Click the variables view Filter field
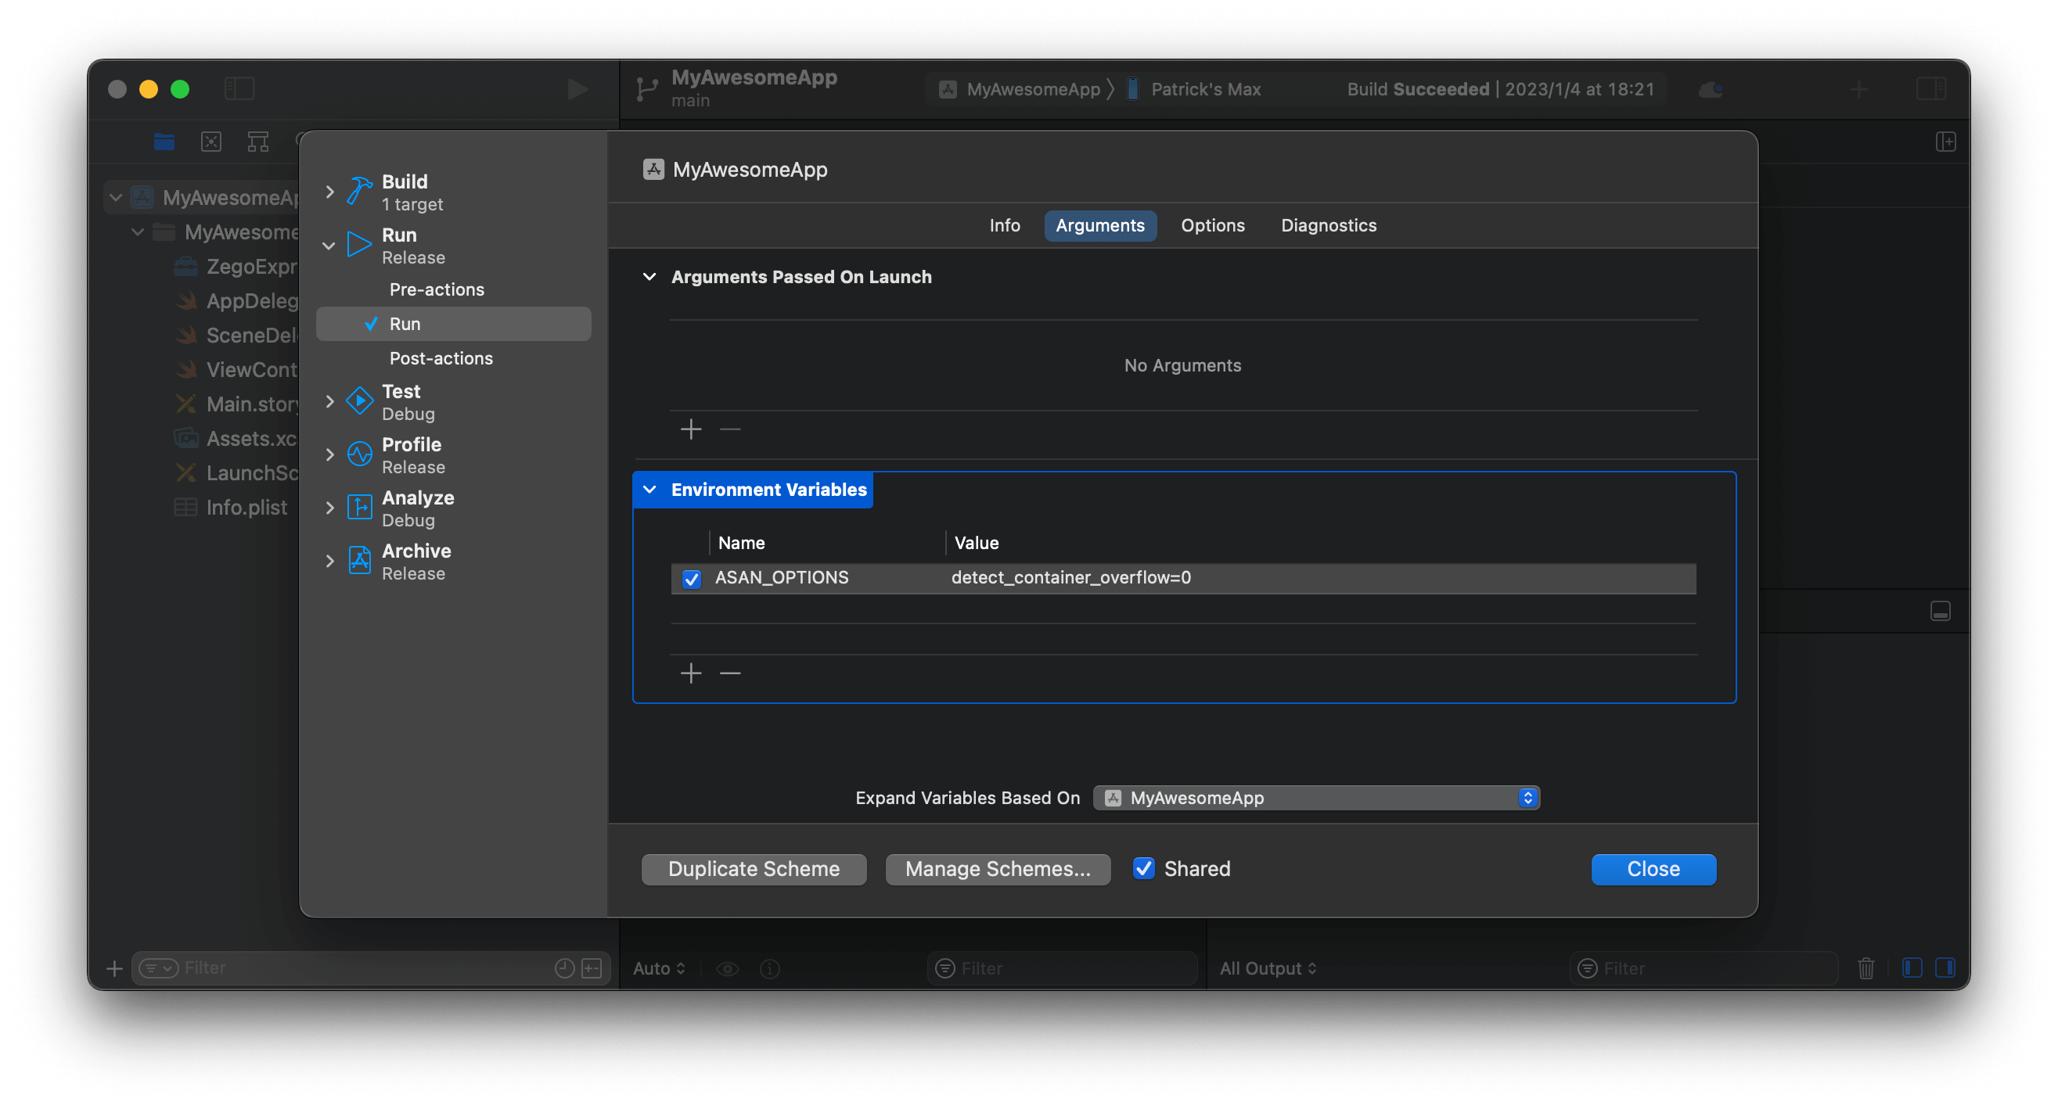This screenshot has width=2058, height=1106. coord(1061,968)
